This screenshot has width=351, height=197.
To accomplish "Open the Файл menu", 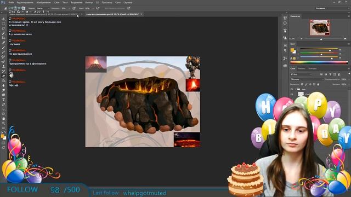I will (11, 3).
